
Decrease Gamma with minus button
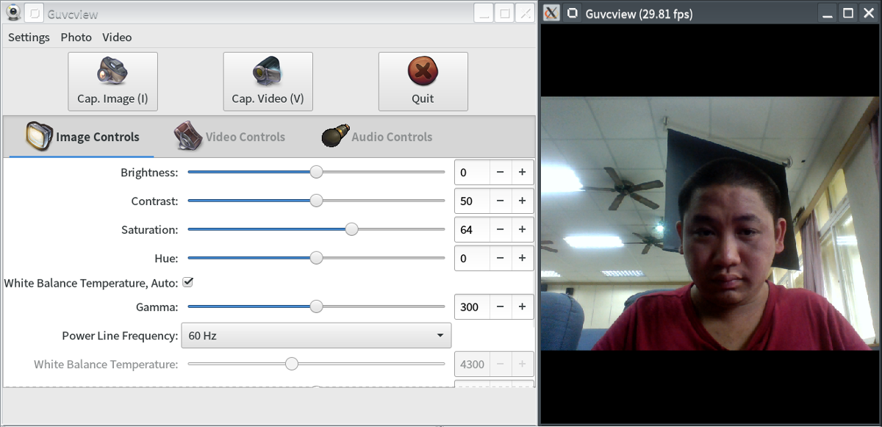click(x=501, y=306)
